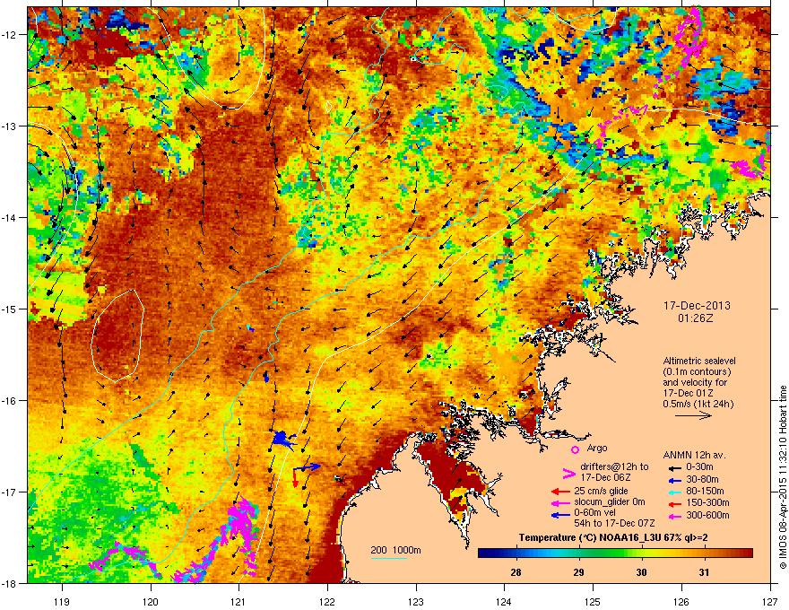Click the blue ANMN 30-80m legend arrow
Image resolution: width=789 pixels, height=610 pixels.
[x=674, y=480]
